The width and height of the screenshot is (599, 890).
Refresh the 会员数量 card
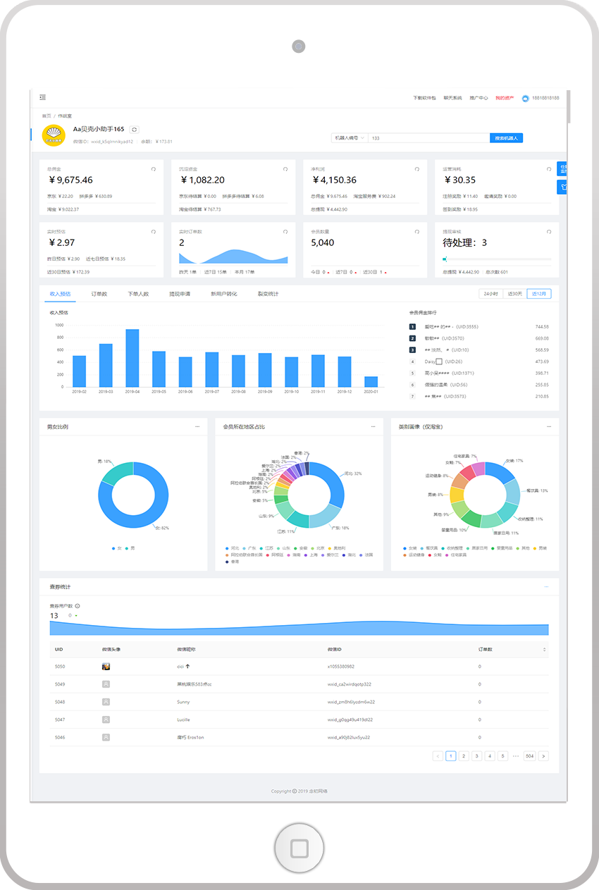click(416, 231)
